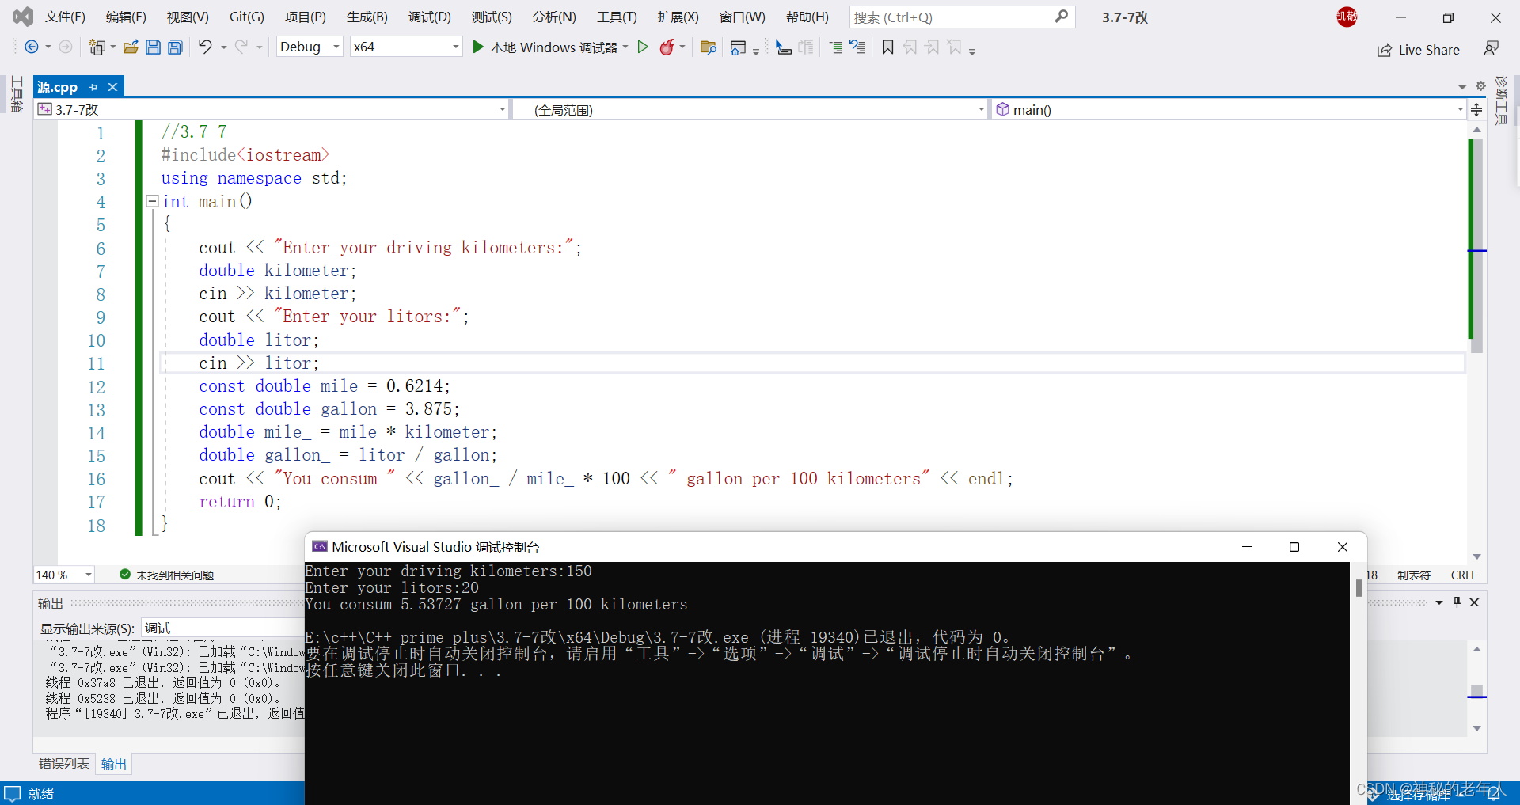The width and height of the screenshot is (1520, 805).
Task: Collapse the main() function code block
Action: [151, 201]
